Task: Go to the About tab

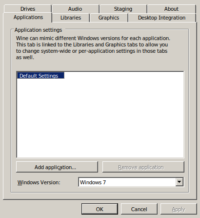Action: click(x=171, y=9)
